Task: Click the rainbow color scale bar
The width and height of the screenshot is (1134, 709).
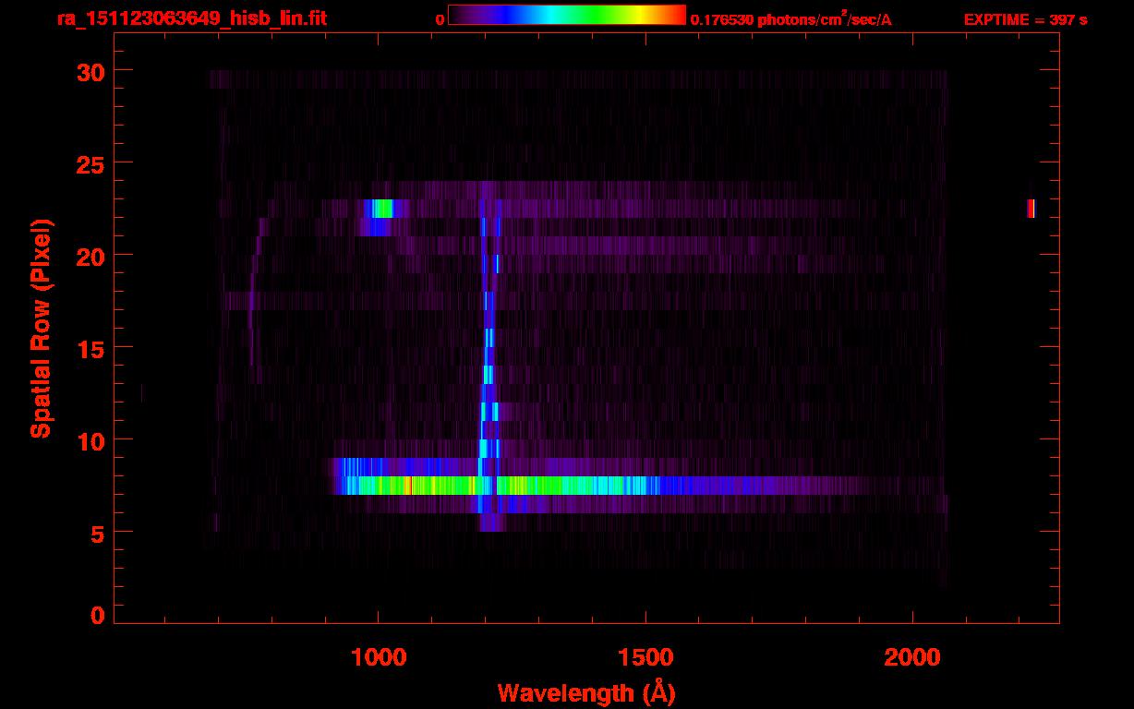Action: 566,15
